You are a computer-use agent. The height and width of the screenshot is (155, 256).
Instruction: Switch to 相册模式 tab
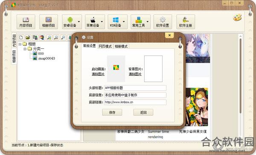click(121, 47)
